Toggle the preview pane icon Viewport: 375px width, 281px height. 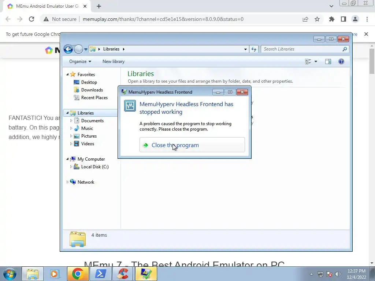point(328,61)
